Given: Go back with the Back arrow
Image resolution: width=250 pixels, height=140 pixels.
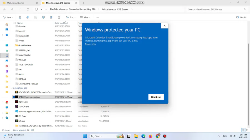Looking at the screenshot, I should pos(4,9).
